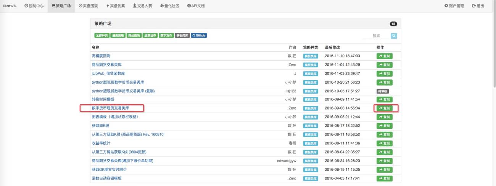
Task: Click the 15 count badge
Action: point(393,24)
